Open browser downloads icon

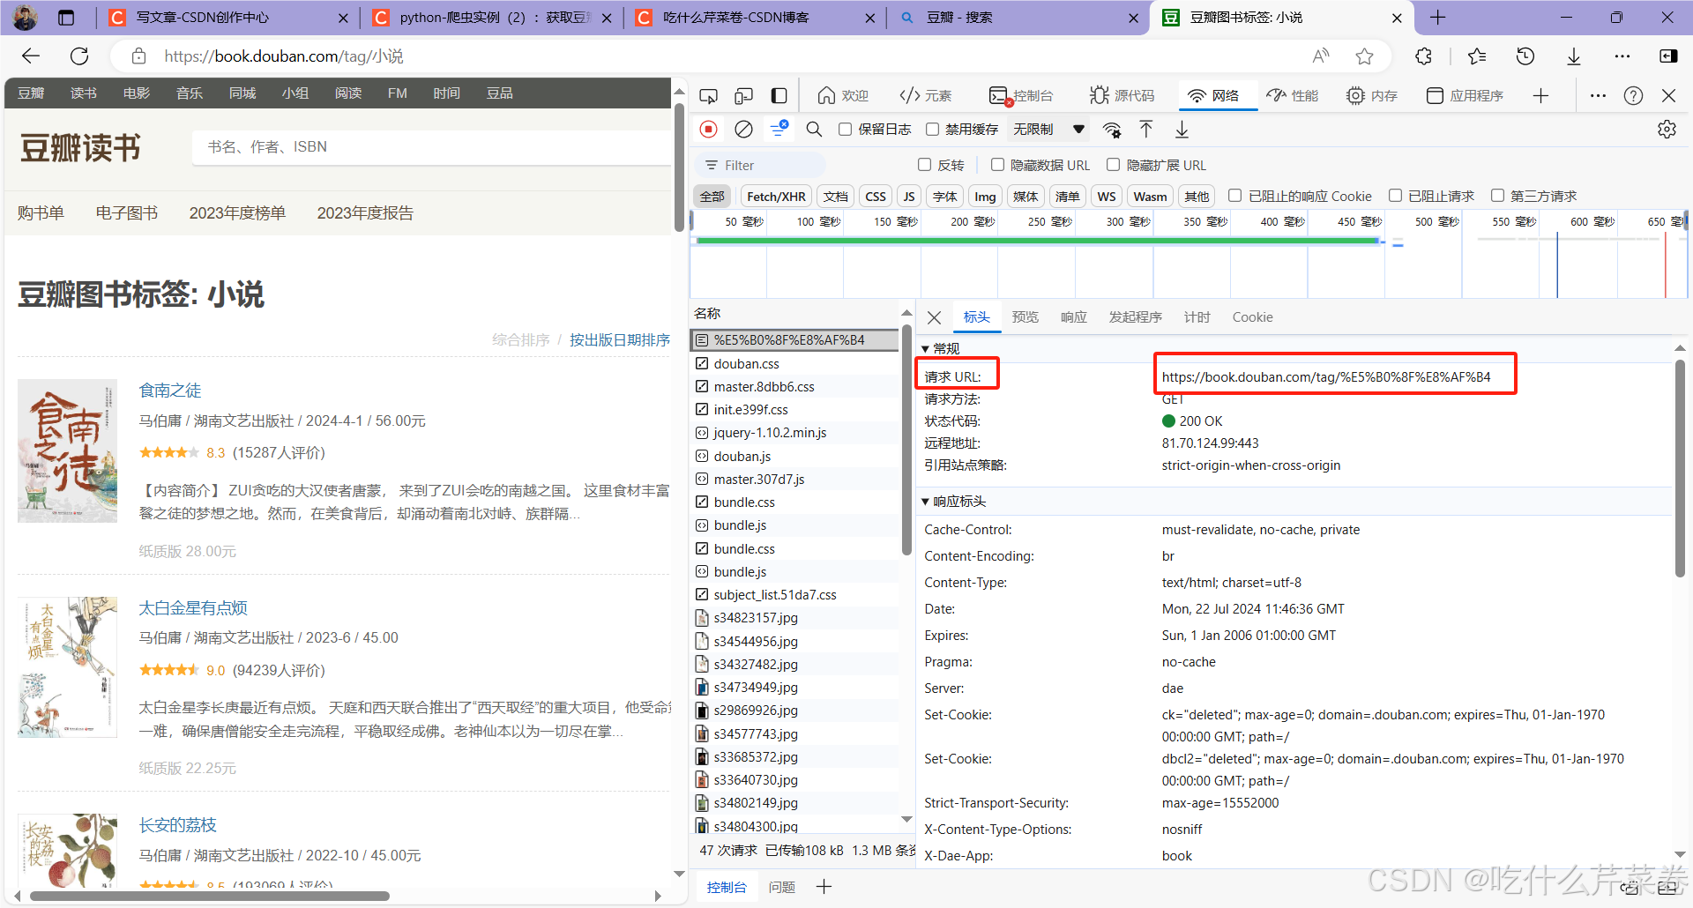1574,56
